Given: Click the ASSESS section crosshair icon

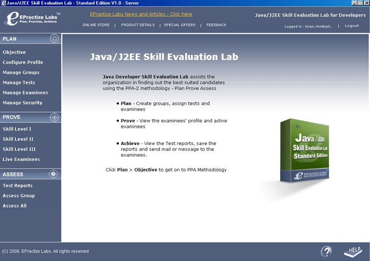Looking at the screenshot, I should pyautogui.click(x=53, y=174).
